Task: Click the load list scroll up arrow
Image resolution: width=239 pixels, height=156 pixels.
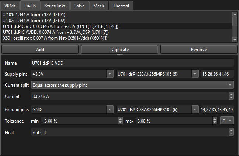Action: coord(235,14)
